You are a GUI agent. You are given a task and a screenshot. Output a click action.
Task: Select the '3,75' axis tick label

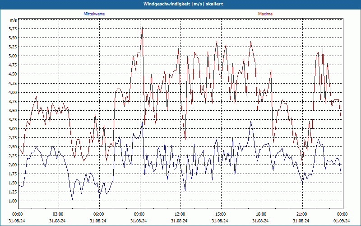13,101
